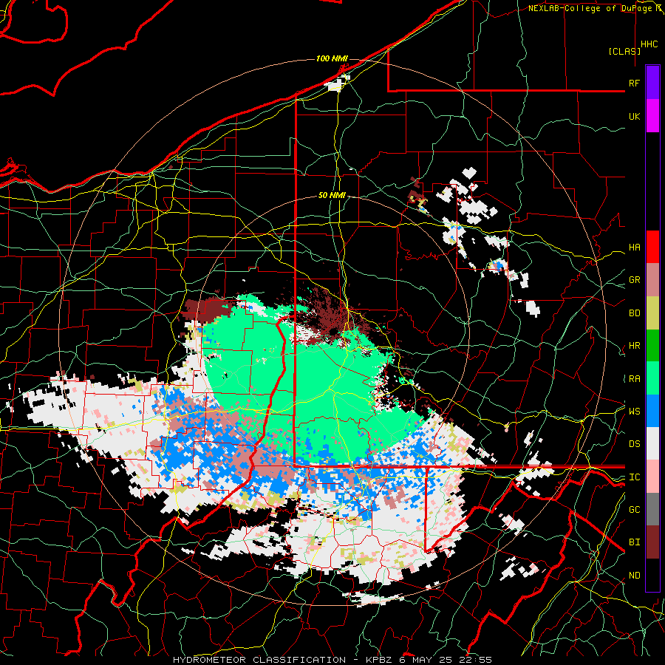Click the 100 NMI range ring label

(332, 58)
